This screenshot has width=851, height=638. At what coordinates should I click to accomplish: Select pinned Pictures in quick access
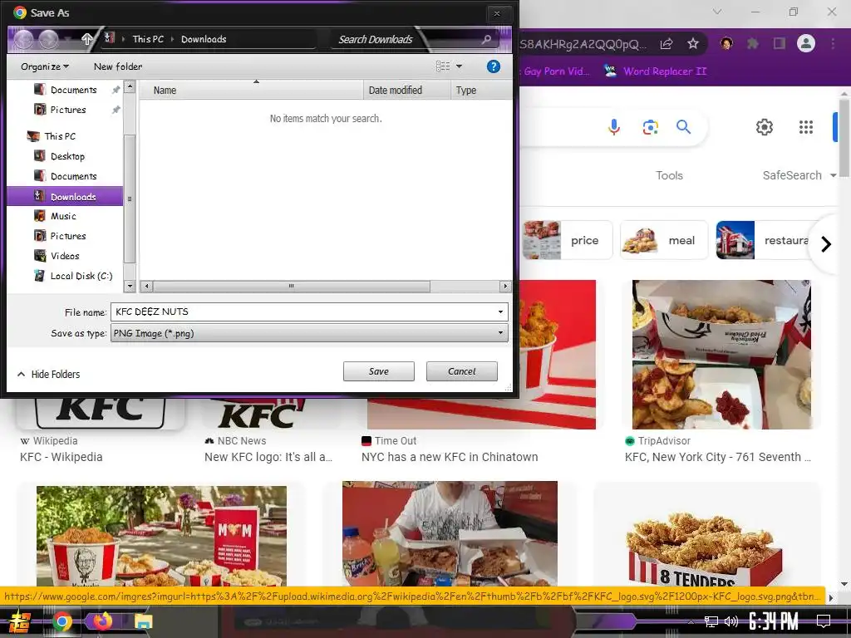point(68,110)
